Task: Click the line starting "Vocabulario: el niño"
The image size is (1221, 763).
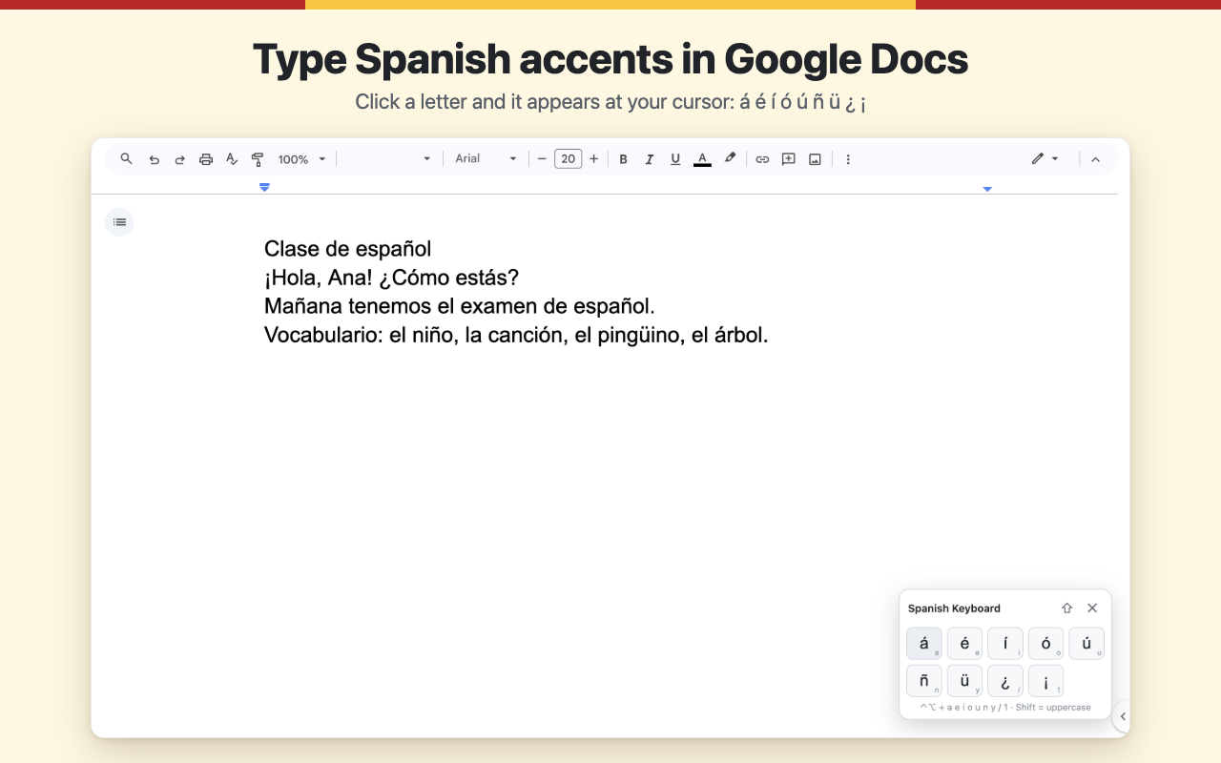Action: 516,336
